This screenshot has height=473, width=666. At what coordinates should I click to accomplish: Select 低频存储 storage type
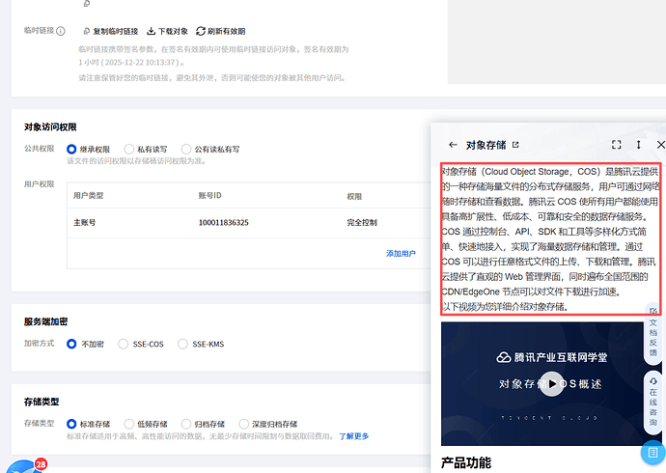click(x=128, y=424)
